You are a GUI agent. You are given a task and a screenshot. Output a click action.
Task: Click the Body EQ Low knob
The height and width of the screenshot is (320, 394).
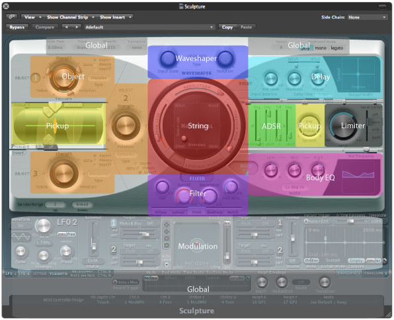tap(270, 170)
